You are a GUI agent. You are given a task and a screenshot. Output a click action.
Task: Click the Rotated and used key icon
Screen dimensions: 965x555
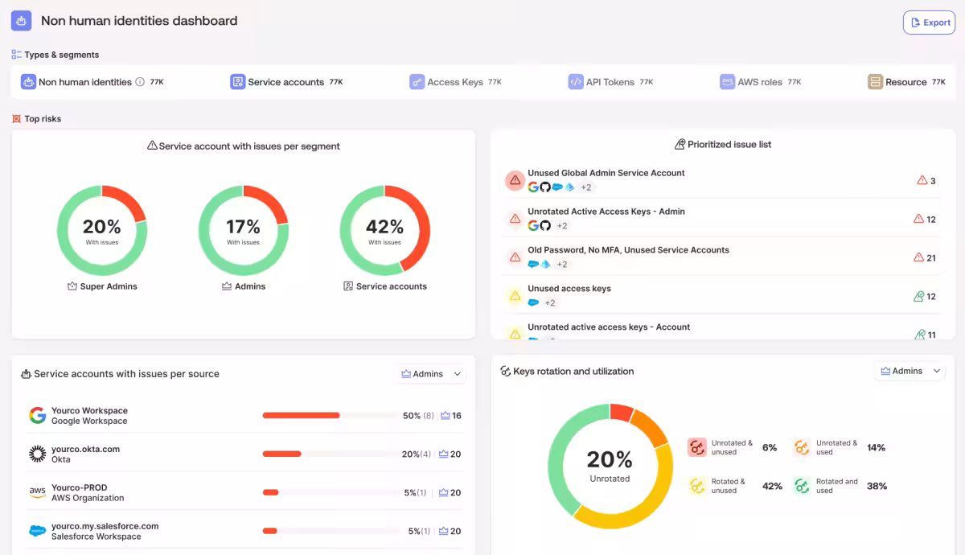pyautogui.click(x=801, y=486)
